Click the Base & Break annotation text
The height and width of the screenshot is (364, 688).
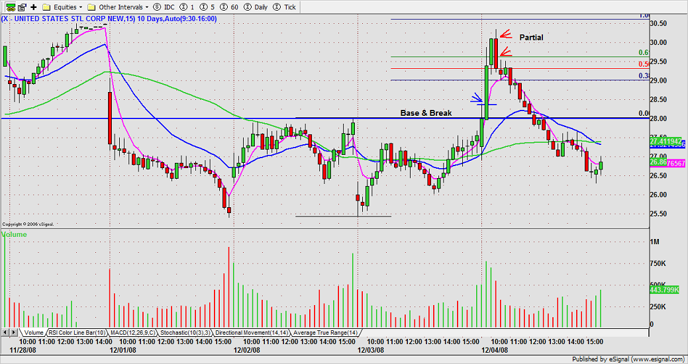(426, 113)
